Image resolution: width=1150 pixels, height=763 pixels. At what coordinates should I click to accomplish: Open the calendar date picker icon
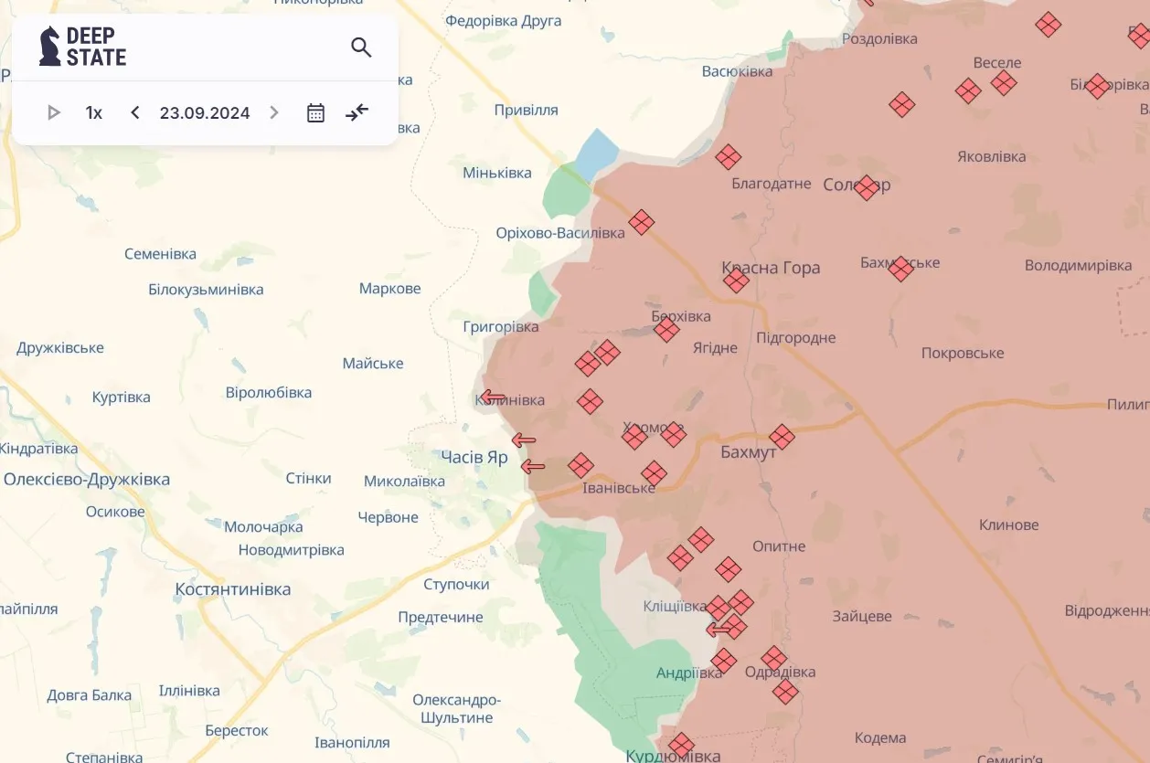tap(314, 111)
